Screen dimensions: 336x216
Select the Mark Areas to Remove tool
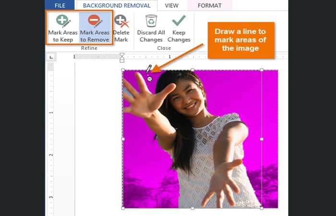point(95,28)
